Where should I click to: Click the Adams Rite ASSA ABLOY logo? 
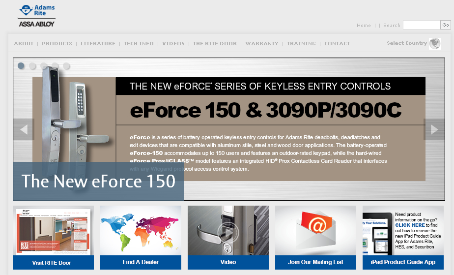[37, 15]
